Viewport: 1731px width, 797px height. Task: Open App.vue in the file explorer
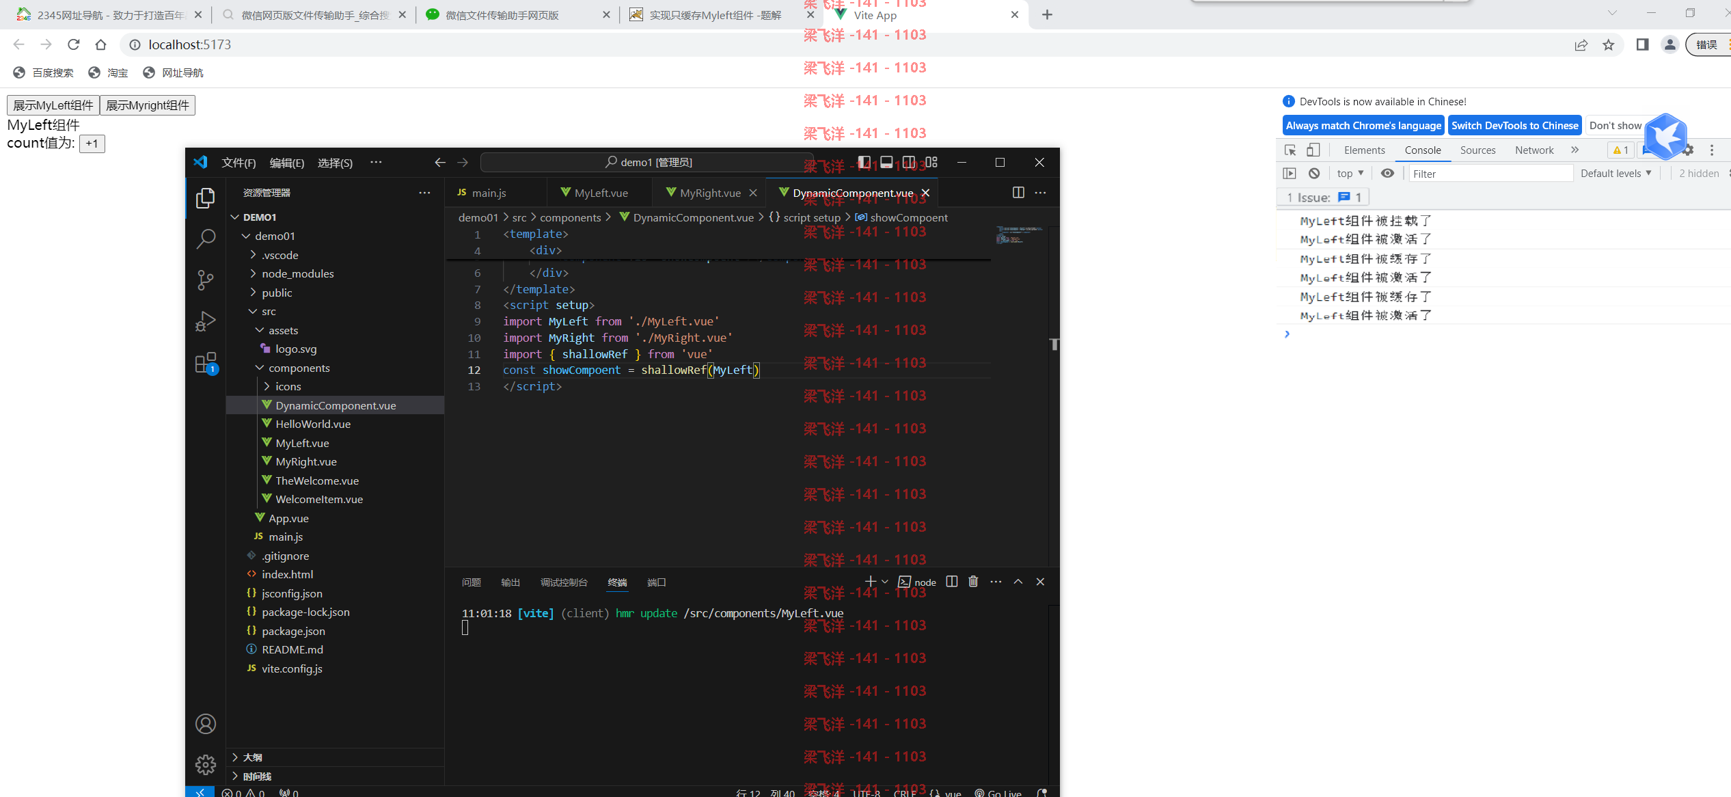click(288, 518)
